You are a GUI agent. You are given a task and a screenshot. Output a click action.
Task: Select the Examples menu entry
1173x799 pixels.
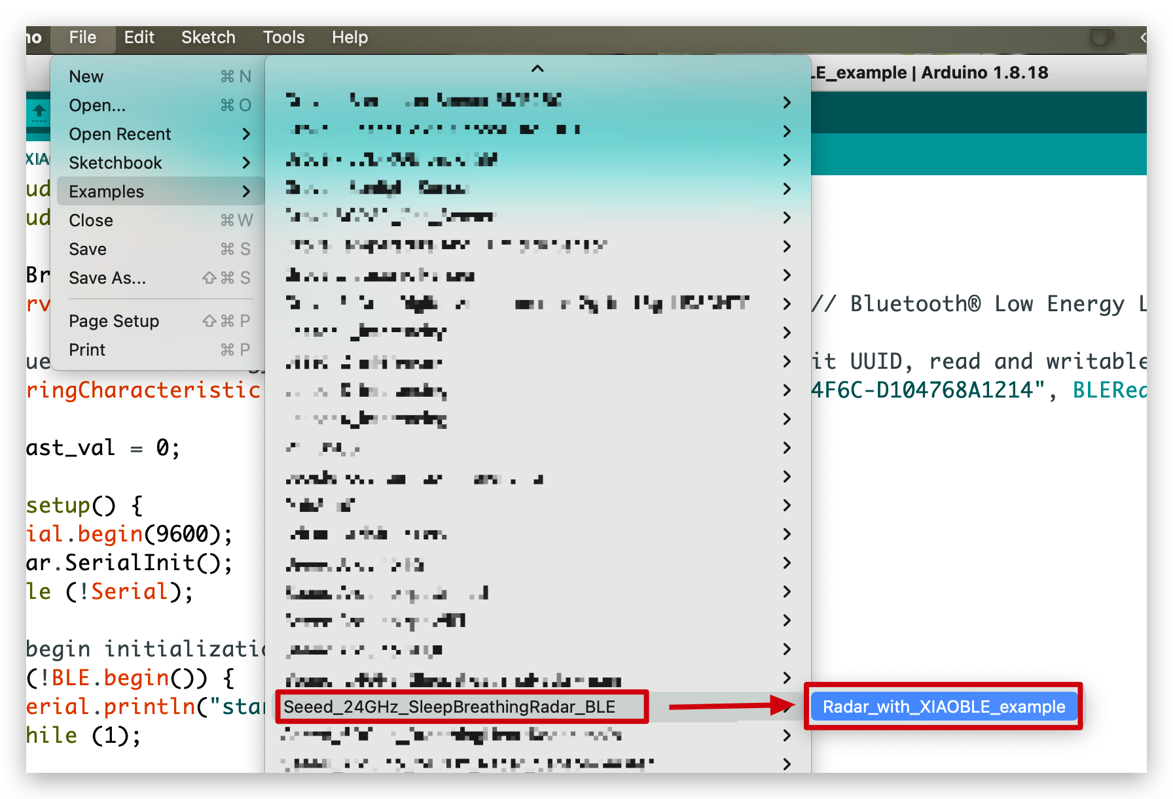(160, 192)
